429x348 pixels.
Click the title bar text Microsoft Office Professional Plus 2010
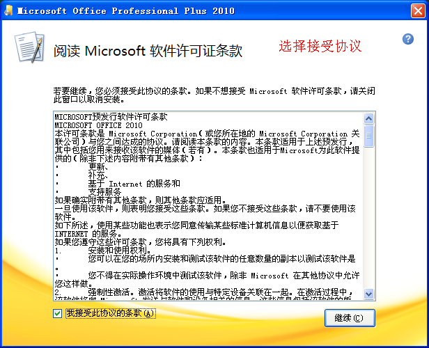point(126,11)
